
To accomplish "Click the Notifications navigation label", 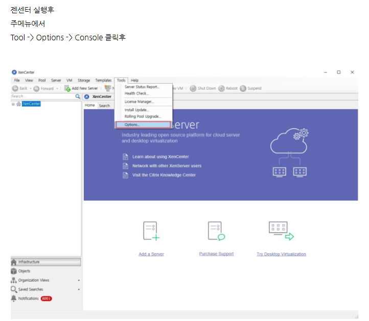I will (x=28, y=299).
